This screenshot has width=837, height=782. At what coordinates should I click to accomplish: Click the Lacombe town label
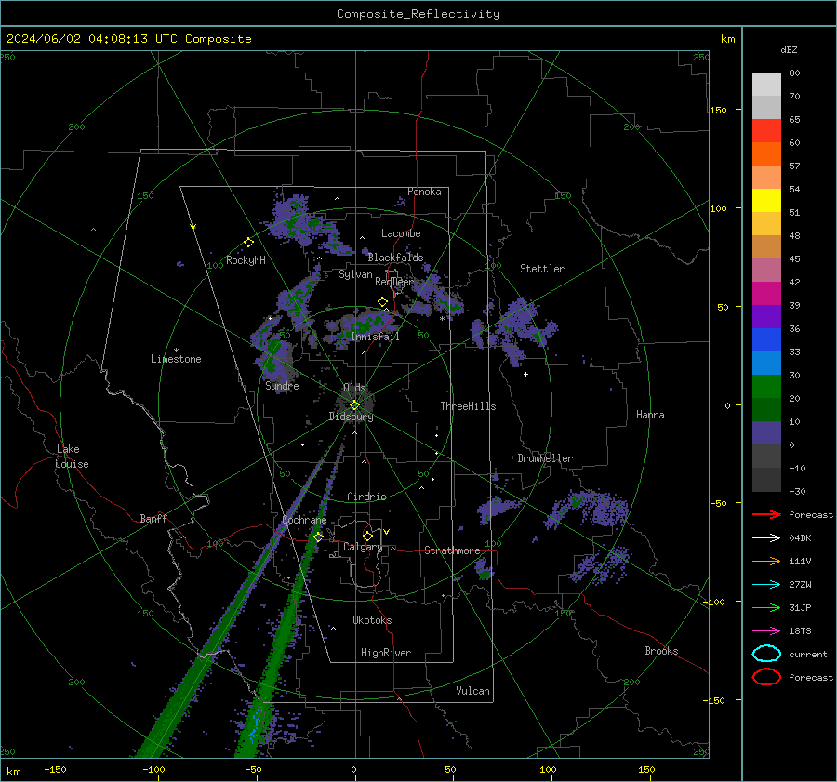pyautogui.click(x=401, y=233)
